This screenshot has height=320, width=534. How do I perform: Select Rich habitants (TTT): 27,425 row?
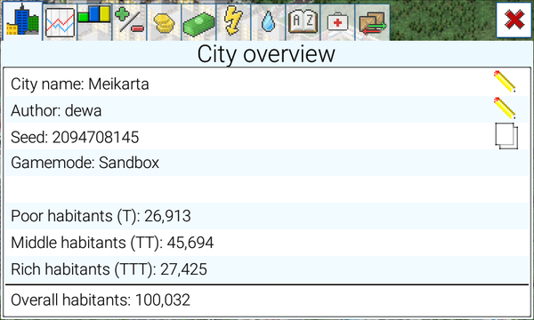(267, 269)
